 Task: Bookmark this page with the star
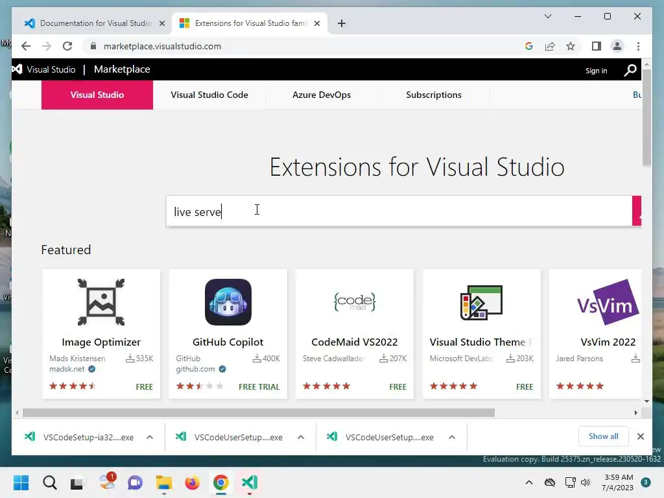tap(571, 46)
